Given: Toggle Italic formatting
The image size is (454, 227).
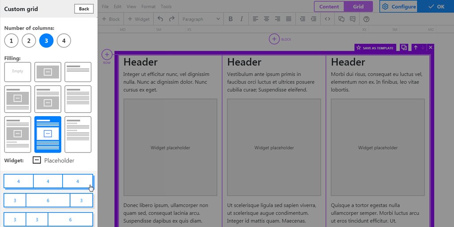Looking at the screenshot, I should point(242,19).
